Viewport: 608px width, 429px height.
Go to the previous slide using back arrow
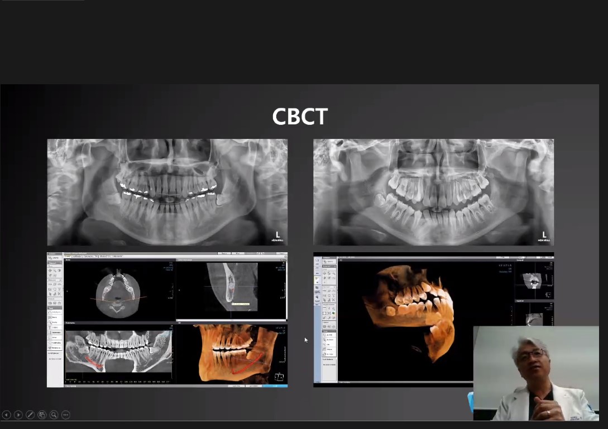pyautogui.click(x=6, y=414)
